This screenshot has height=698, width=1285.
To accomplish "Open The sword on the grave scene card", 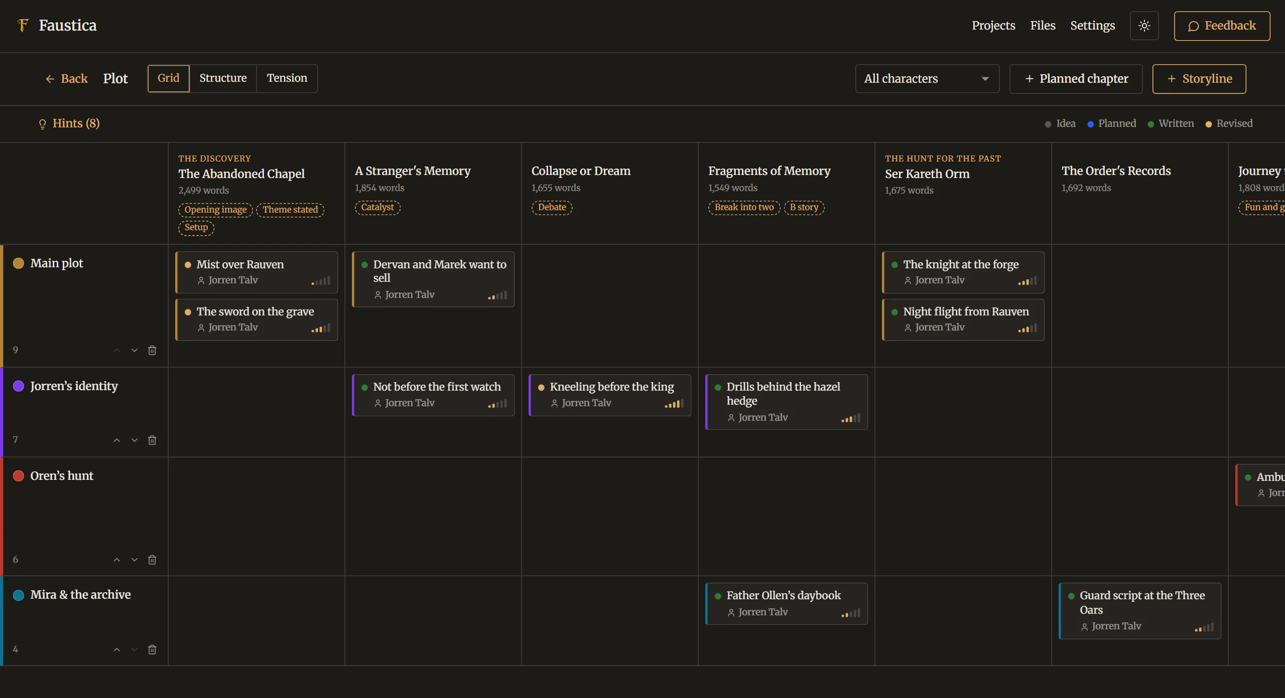I will pyautogui.click(x=256, y=320).
